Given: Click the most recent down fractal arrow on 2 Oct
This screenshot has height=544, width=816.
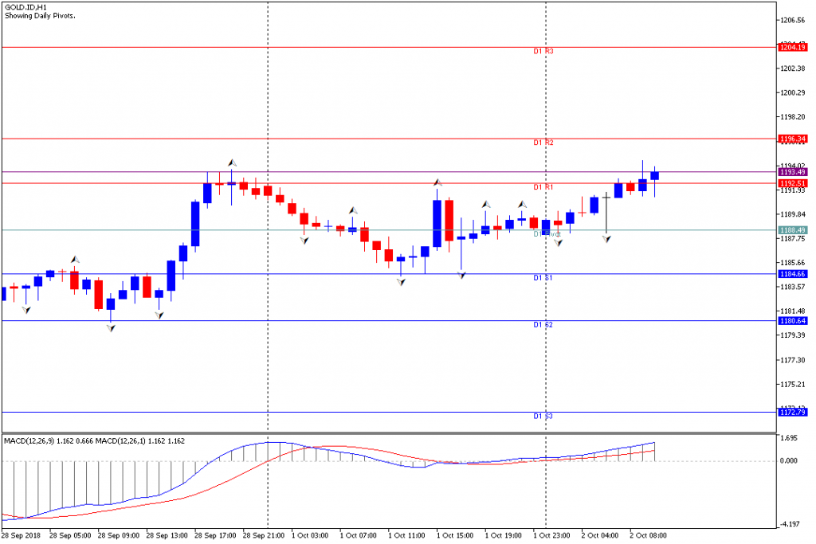Looking at the screenshot, I should (606, 238).
